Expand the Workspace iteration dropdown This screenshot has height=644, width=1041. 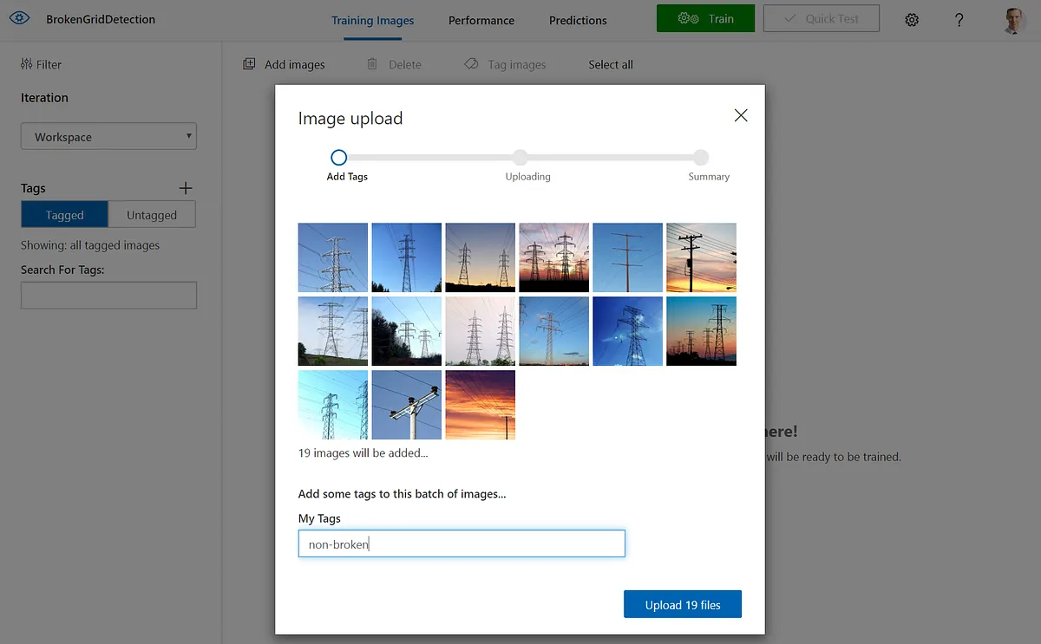108,136
